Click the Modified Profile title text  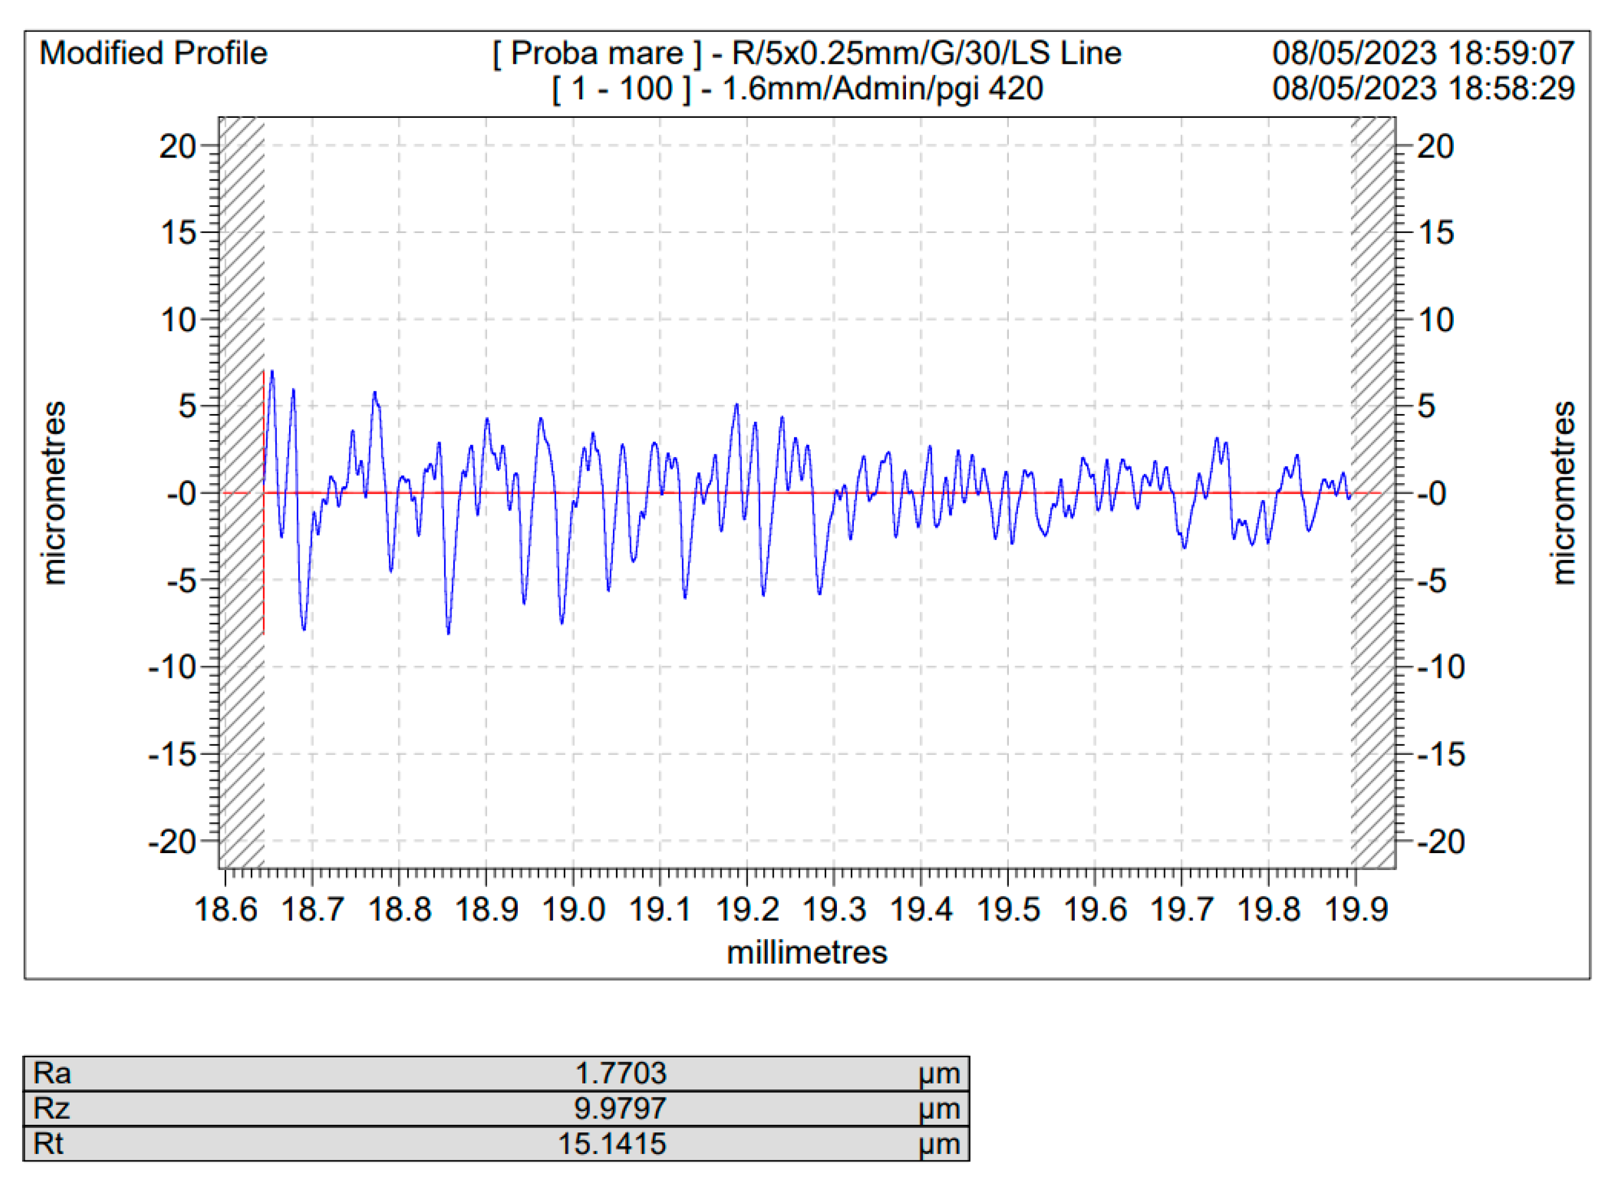pos(153,52)
